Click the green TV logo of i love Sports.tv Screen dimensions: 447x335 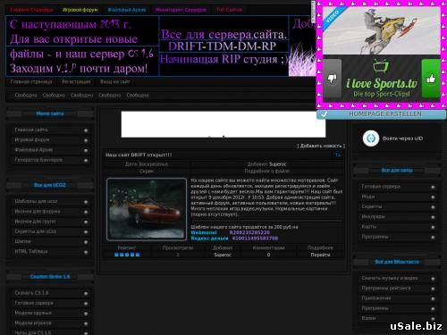[381, 66]
